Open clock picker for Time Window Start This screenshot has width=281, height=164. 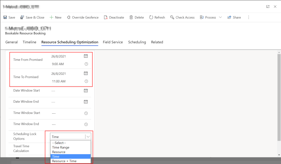[86, 113]
